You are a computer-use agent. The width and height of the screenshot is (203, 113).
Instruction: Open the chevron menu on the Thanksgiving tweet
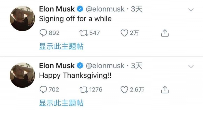(x=191, y=66)
